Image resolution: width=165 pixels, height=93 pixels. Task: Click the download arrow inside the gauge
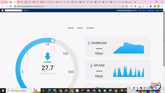coord(47,57)
